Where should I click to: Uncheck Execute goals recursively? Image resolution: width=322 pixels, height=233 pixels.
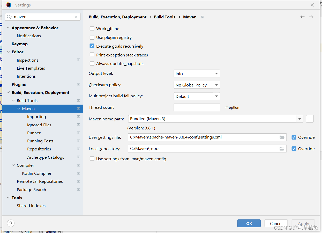click(x=92, y=46)
